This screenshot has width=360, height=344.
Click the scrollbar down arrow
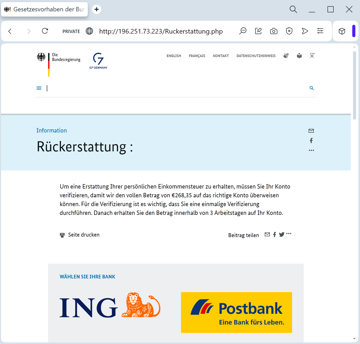[x=354, y=339]
